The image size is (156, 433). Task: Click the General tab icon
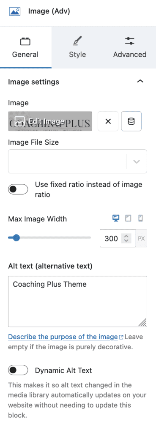25,42
